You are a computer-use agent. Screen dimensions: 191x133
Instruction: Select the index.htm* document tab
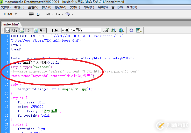(11, 24)
